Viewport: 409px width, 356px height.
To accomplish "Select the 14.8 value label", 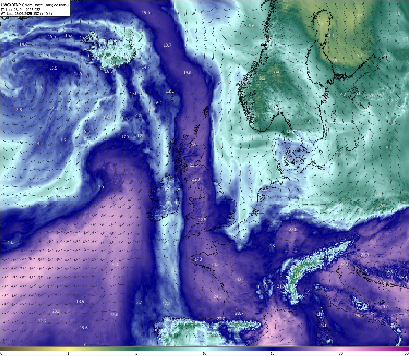I will (x=23, y=44).
